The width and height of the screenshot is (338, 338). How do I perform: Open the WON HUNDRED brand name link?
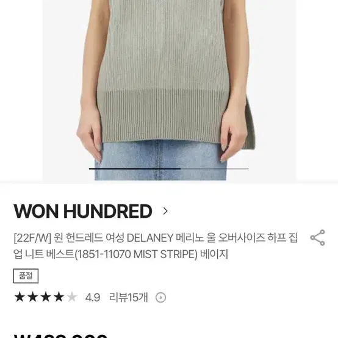[83, 211]
